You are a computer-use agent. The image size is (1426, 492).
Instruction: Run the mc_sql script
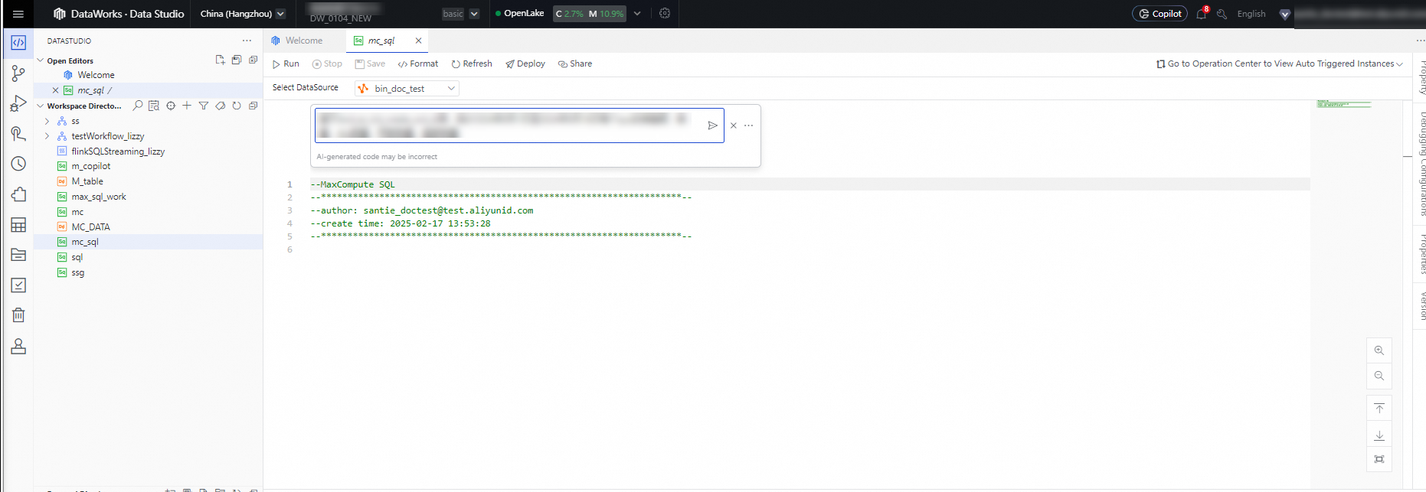click(286, 64)
